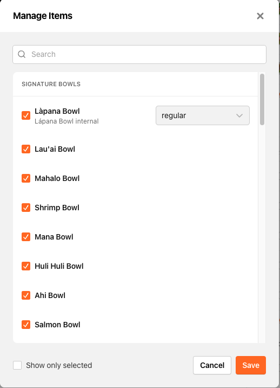Enable Show only selected checkbox
Screen dimensions: 280x388
click(17, 365)
